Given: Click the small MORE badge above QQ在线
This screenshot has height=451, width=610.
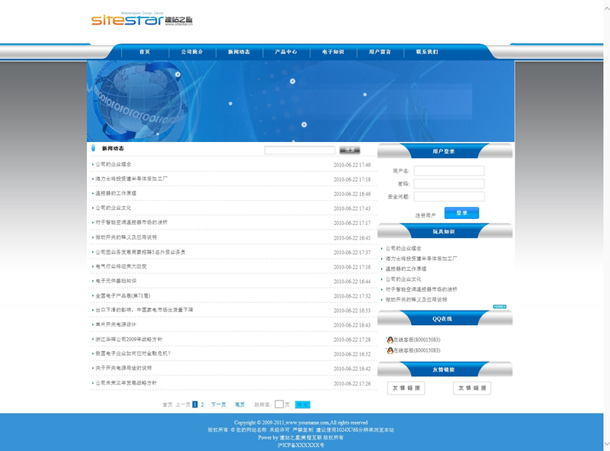Looking at the screenshot, I should [x=499, y=307].
